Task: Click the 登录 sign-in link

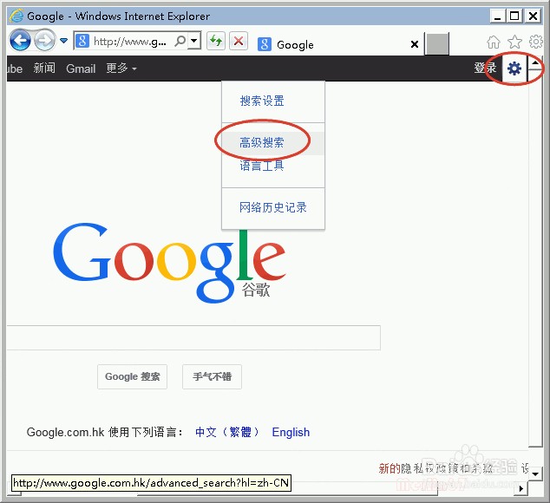Action: pos(485,68)
